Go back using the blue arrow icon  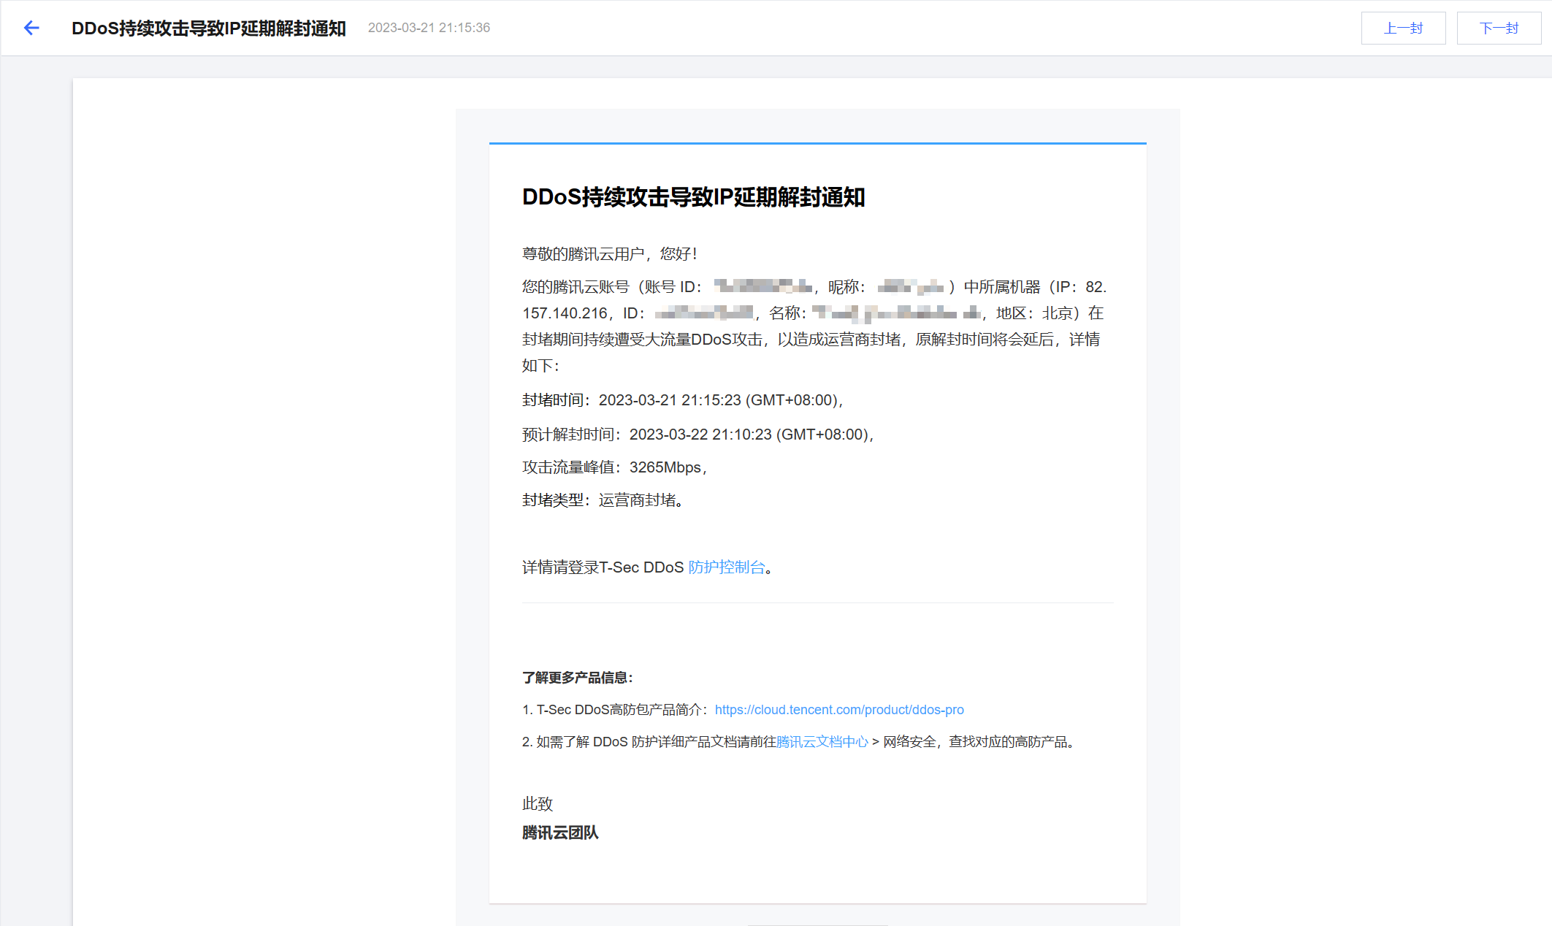(x=31, y=28)
